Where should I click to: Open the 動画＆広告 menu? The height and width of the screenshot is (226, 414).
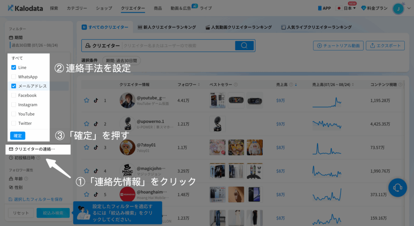click(x=181, y=8)
